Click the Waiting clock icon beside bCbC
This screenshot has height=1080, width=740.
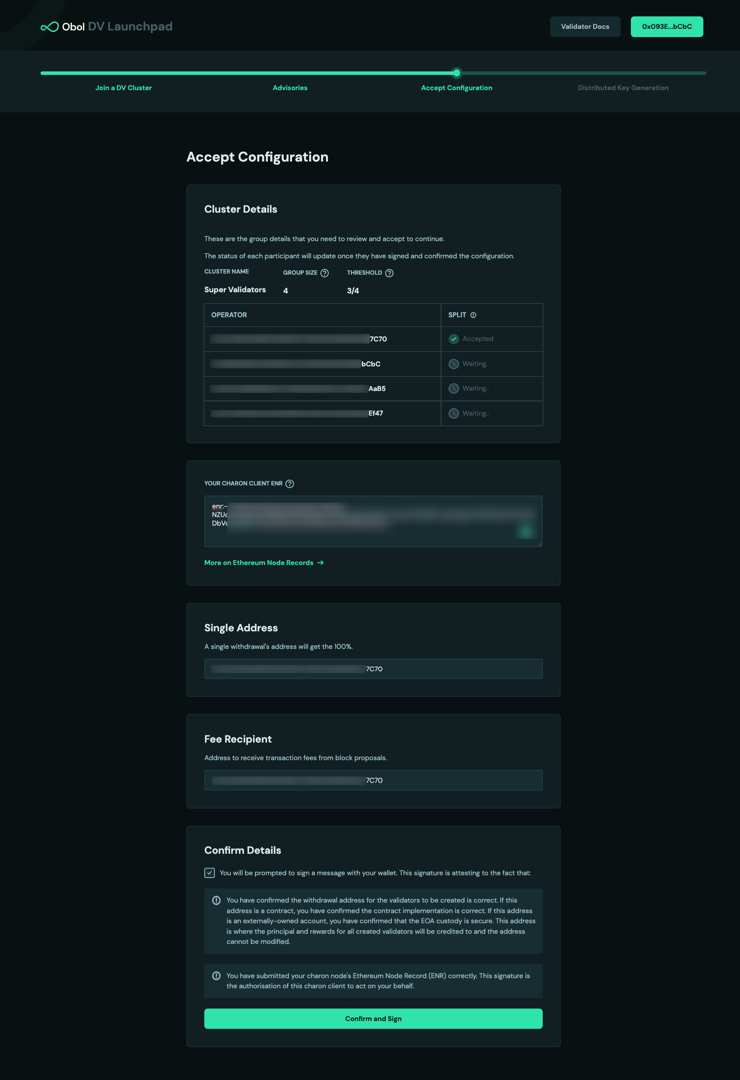coord(453,364)
